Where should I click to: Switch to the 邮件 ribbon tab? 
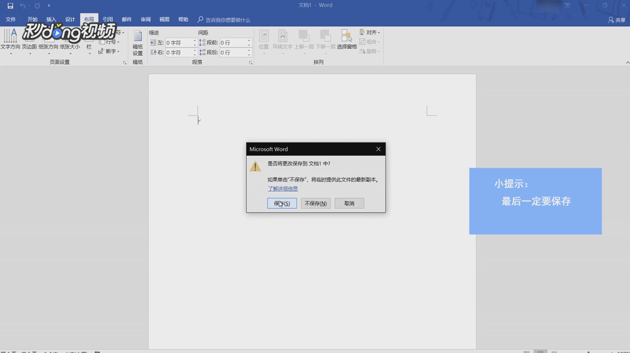click(126, 19)
